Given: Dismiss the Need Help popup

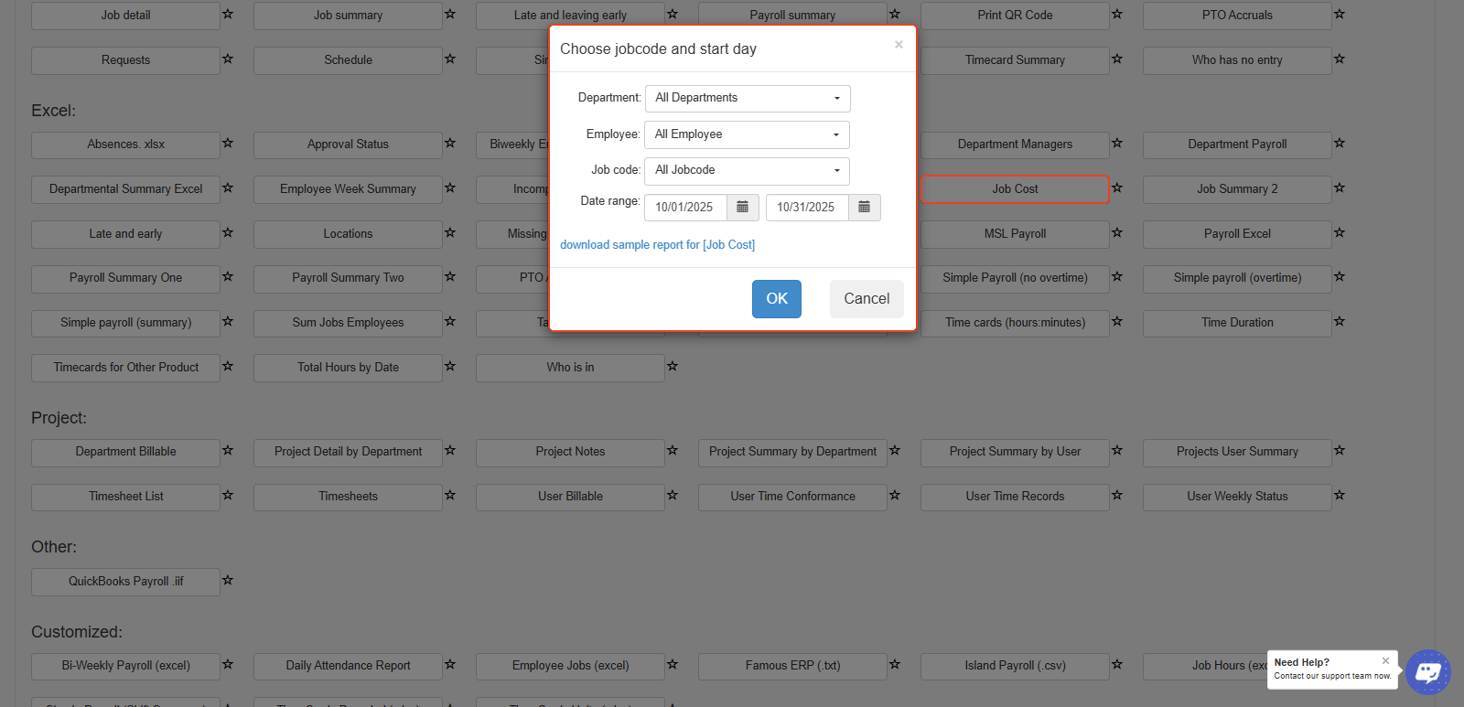Looking at the screenshot, I should (1385, 660).
